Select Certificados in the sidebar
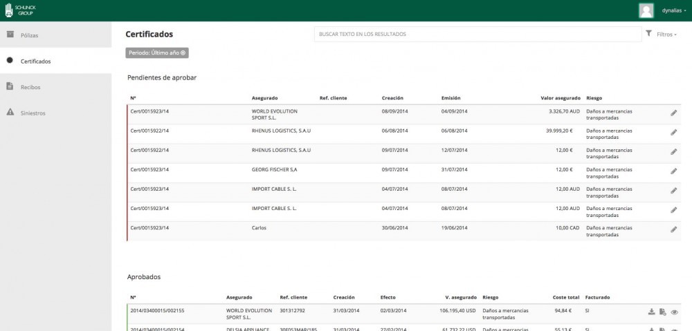 [35, 61]
